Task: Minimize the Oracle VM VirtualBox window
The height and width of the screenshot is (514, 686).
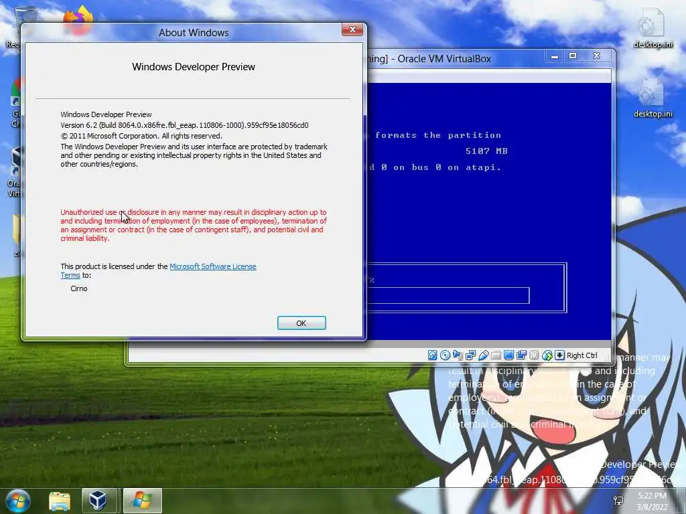Action: (554, 56)
